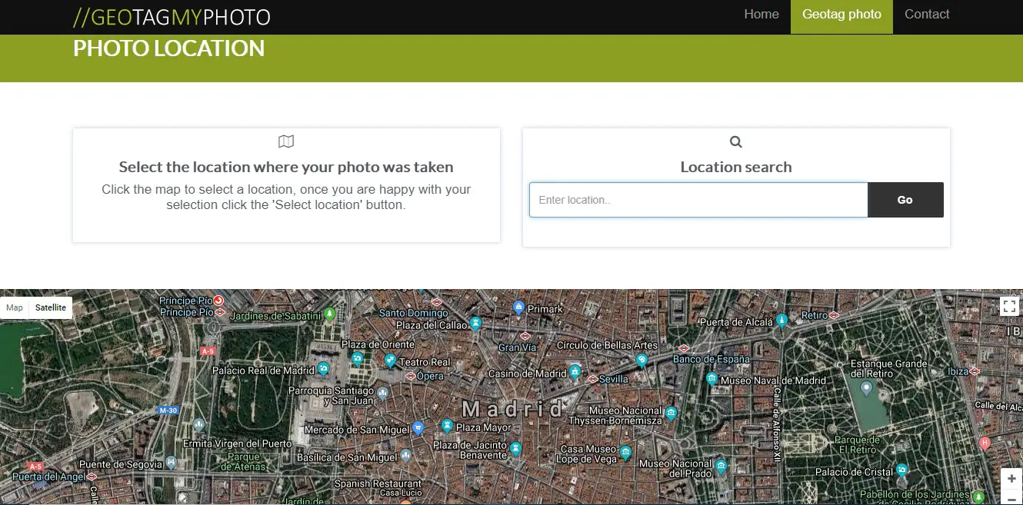The image size is (1023, 505).
Task: Select the Estanque Grande del Retiro pin
Action: (x=867, y=389)
